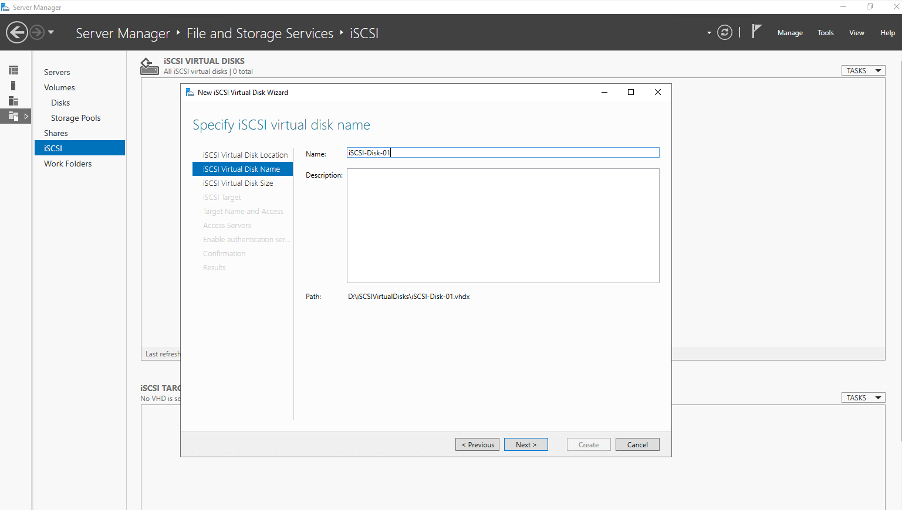Viewport: 902px width, 510px height.
Task: Open the Manage menu
Action: click(790, 33)
